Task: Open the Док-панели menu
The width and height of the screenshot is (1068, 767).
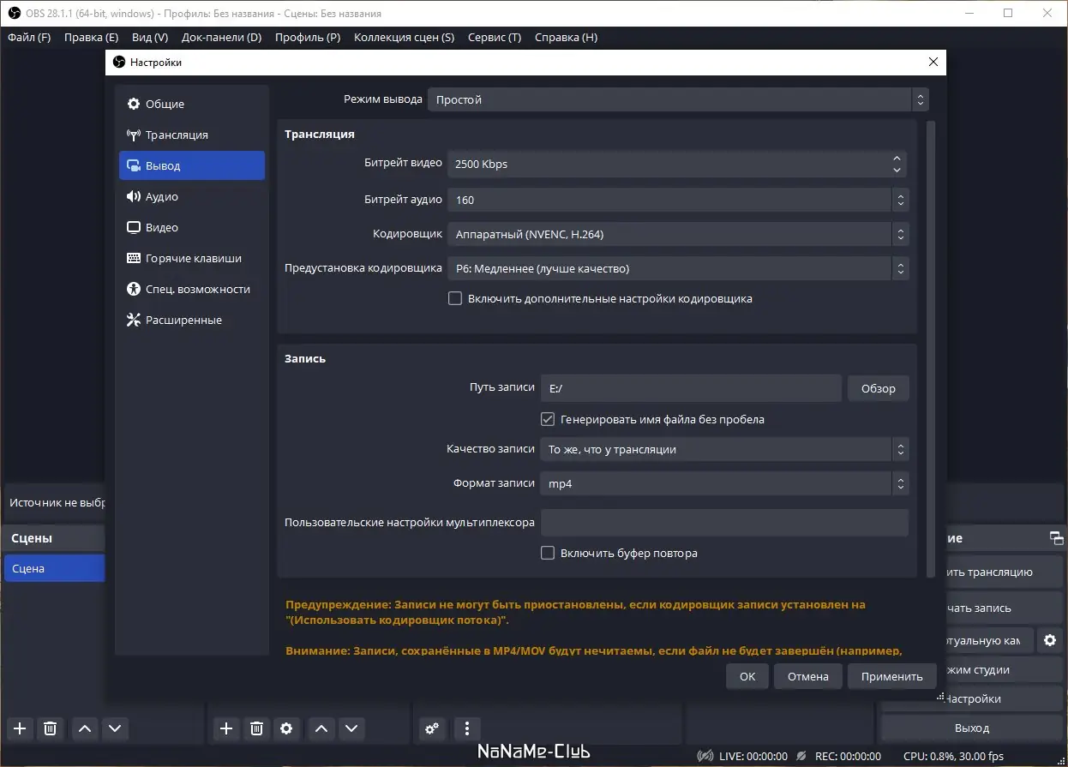Action: 222,38
